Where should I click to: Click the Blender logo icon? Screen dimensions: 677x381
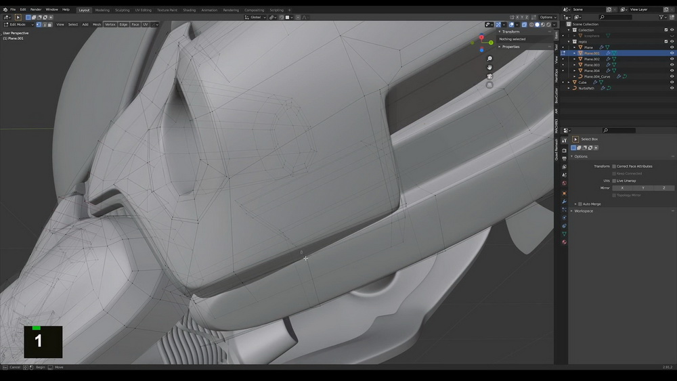click(5, 9)
